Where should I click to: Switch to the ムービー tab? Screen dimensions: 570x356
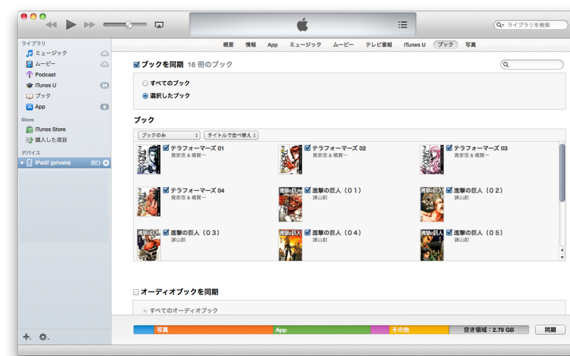[343, 45]
